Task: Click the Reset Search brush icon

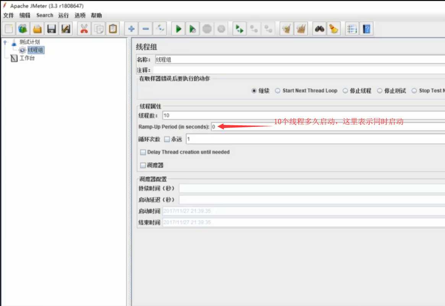Action: point(333,29)
